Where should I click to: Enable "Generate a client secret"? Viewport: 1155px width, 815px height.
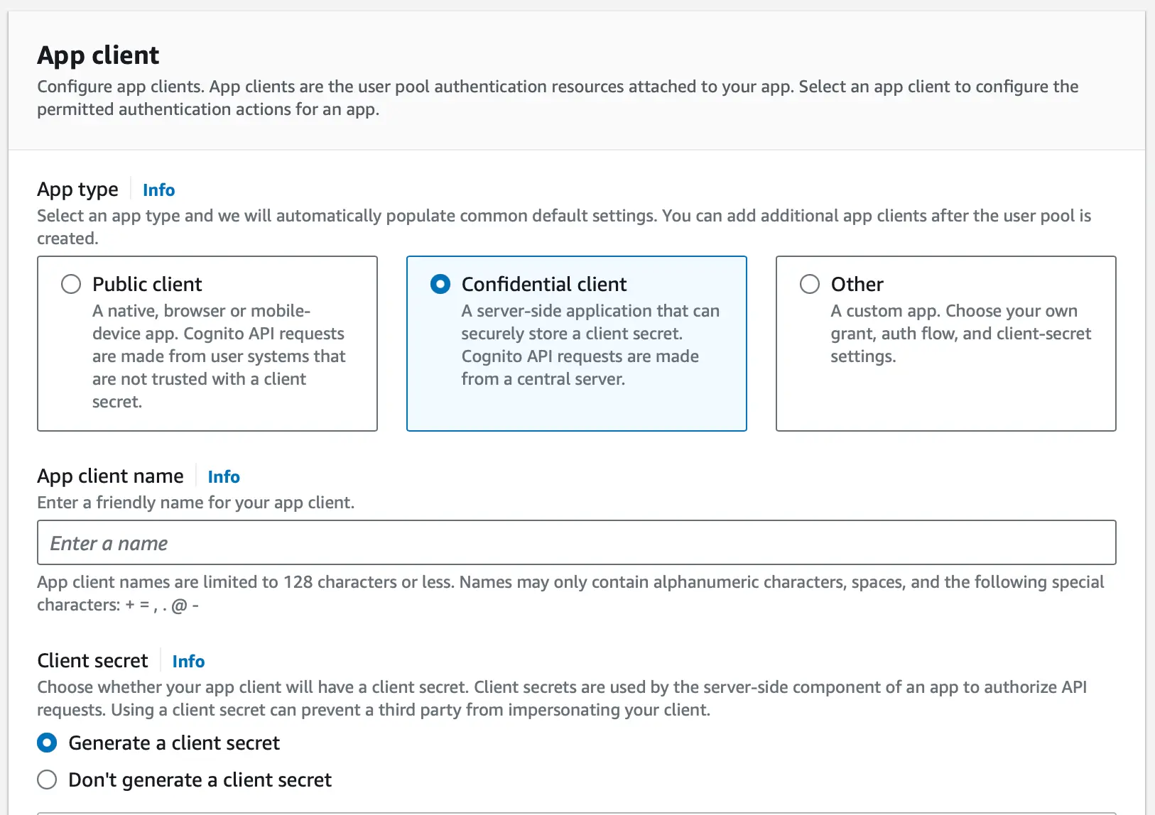46,743
